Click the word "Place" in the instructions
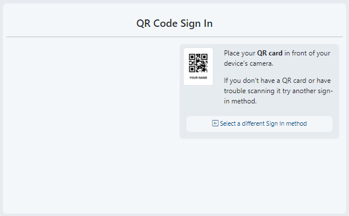Screen dimensions: 349x216 tap(233, 53)
